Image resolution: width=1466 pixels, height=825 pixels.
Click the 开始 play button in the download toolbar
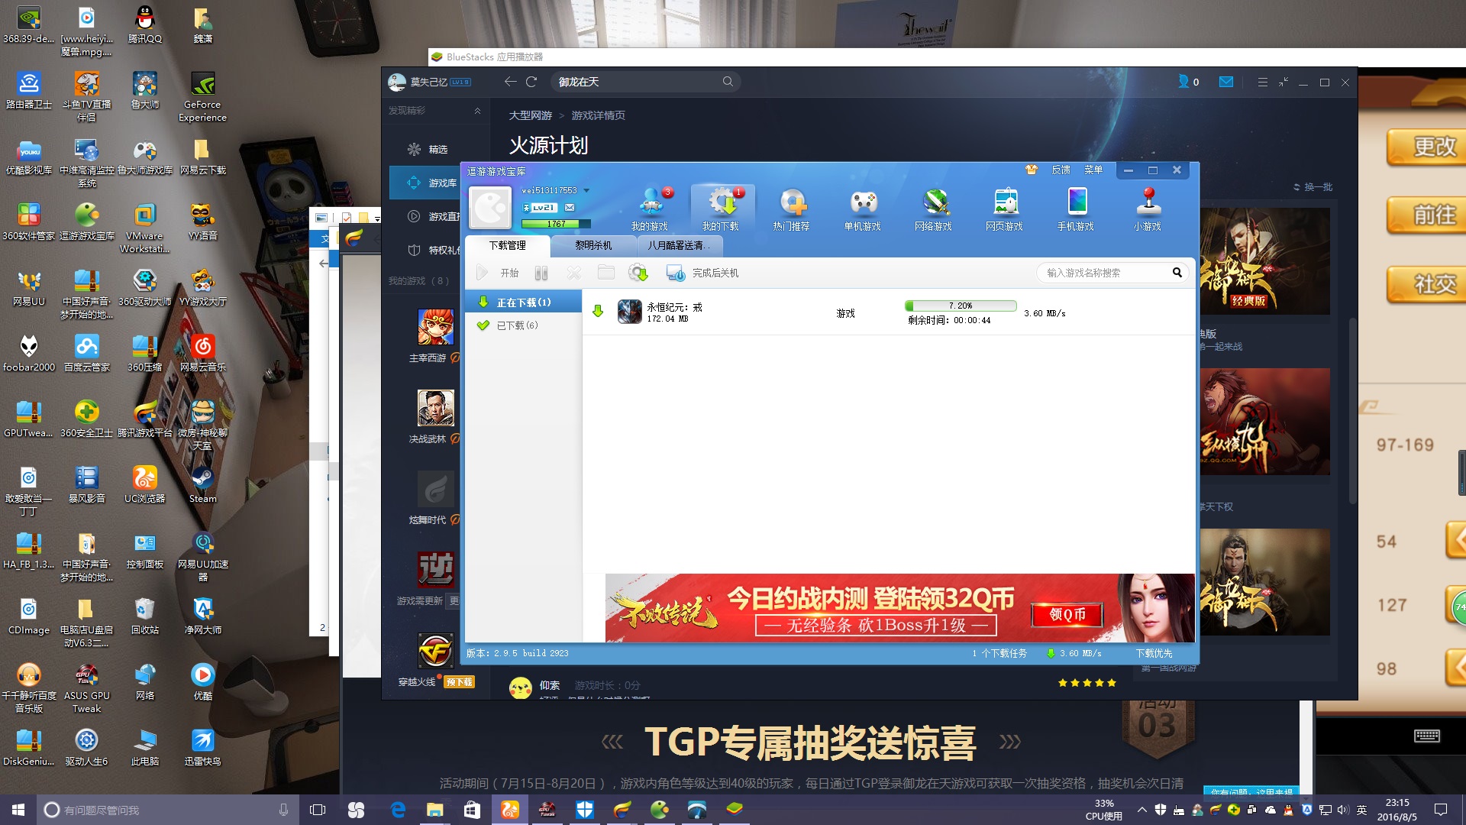(498, 273)
